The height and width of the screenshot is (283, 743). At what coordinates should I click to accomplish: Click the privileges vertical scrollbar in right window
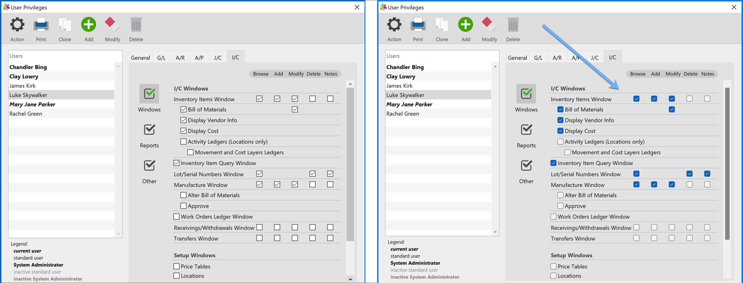(x=727, y=163)
